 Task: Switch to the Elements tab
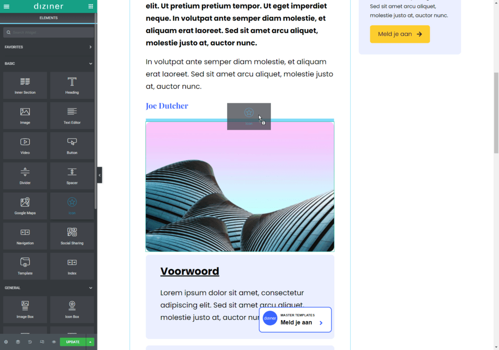48,18
